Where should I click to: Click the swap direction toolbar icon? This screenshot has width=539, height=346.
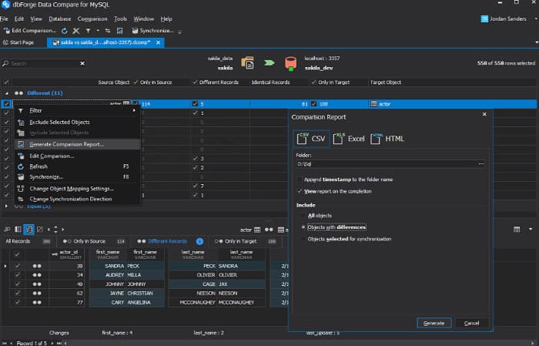point(108,31)
